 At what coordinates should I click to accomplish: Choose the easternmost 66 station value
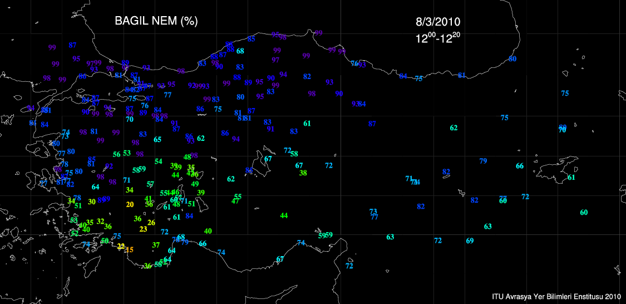[x=519, y=166]
